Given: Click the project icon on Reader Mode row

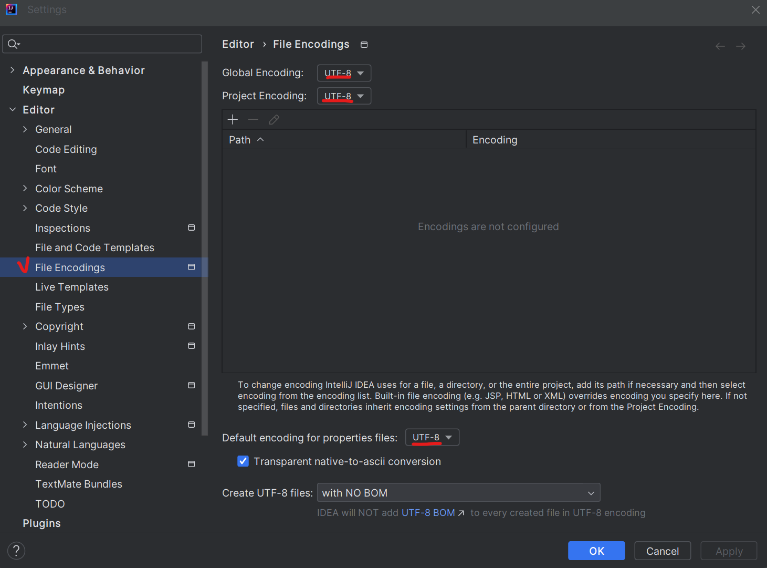Looking at the screenshot, I should (x=191, y=464).
